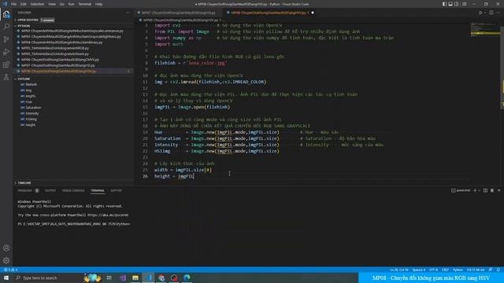
Task: Switch to the Debug Console tab
Action: (x=73, y=190)
